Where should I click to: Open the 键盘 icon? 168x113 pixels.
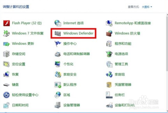(x=7, y=85)
